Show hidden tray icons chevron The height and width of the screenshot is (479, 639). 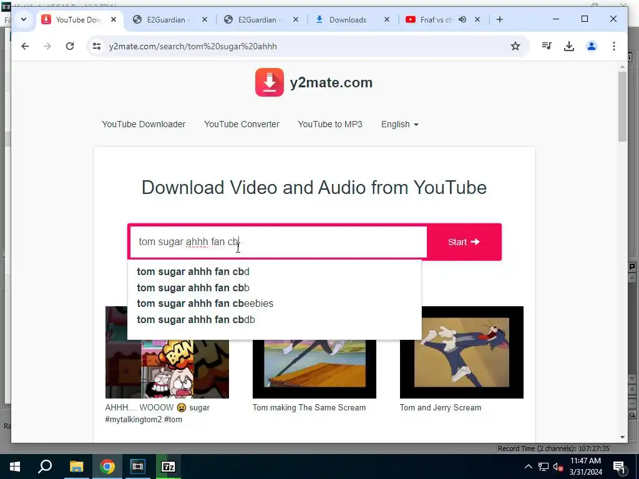click(528, 467)
